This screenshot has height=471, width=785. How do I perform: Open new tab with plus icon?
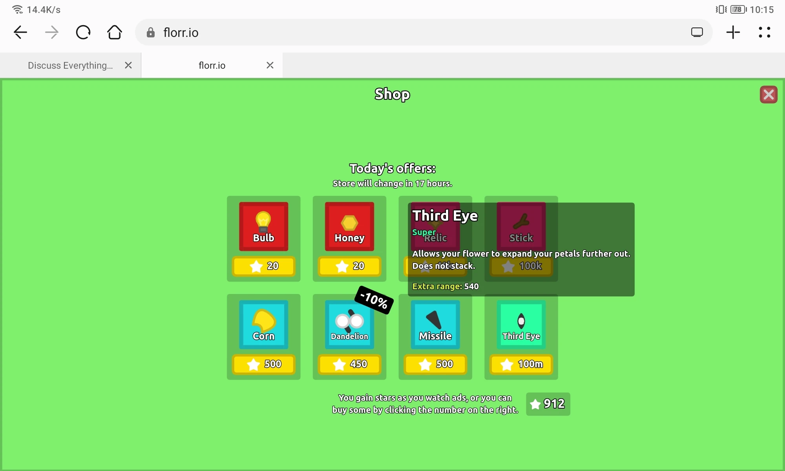[x=733, y=33]
